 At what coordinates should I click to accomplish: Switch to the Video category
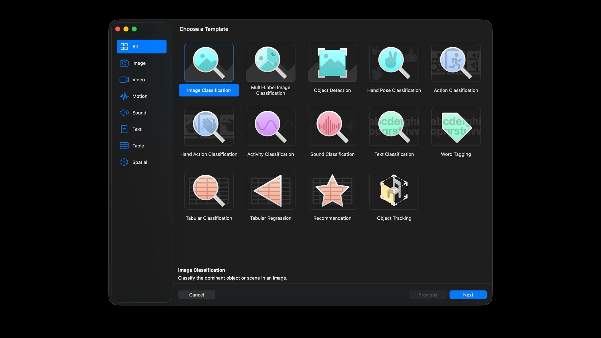[x=138, y=80]
